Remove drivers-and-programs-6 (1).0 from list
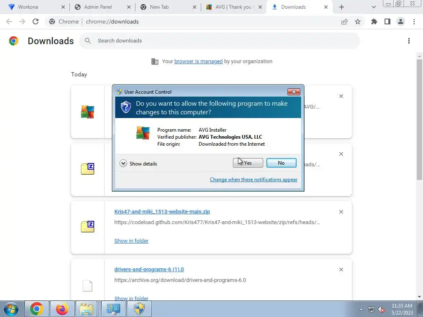The width and height of the screenshot is (423, 317). coord(341,270)
